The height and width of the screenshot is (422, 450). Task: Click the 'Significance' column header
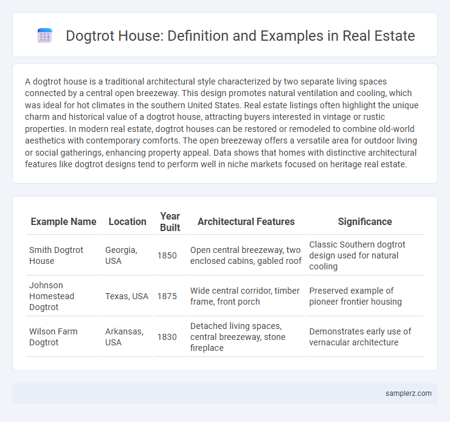365,221
